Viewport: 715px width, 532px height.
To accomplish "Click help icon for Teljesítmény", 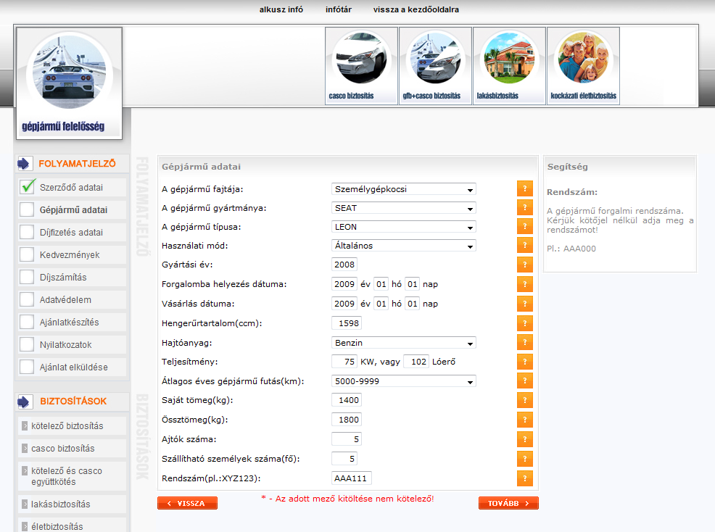I will pyautogui.click(x=525, y=362).
